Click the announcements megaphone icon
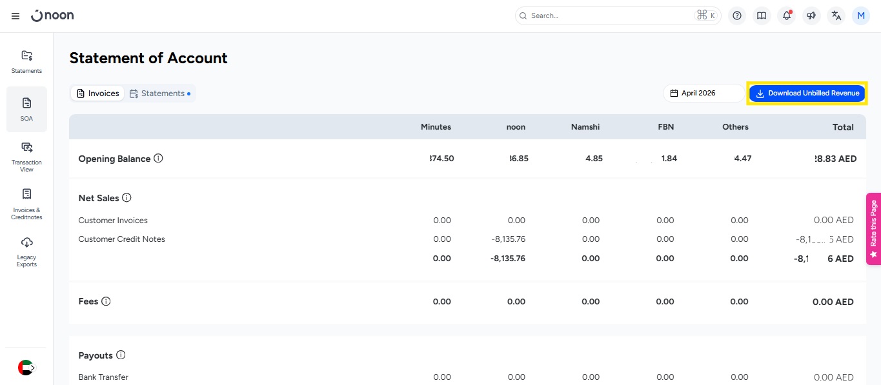881x385 pixels. pos(811,16)
